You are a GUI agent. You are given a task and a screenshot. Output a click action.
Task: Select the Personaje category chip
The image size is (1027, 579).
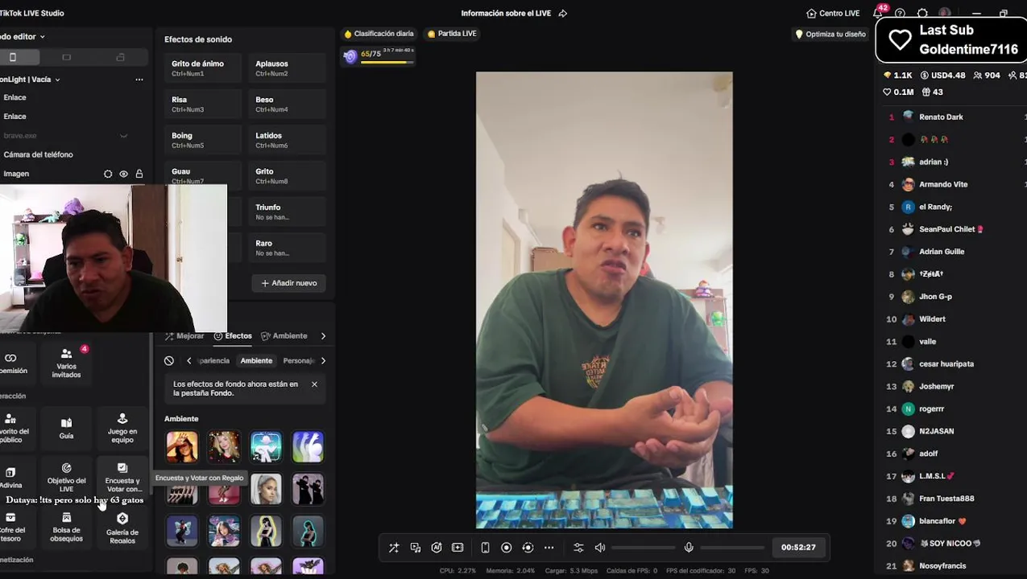click(298, 361)
